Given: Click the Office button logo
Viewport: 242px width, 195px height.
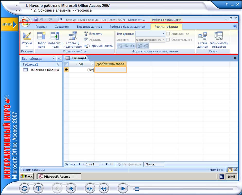Looking at the screenshot, I should 25,22.
